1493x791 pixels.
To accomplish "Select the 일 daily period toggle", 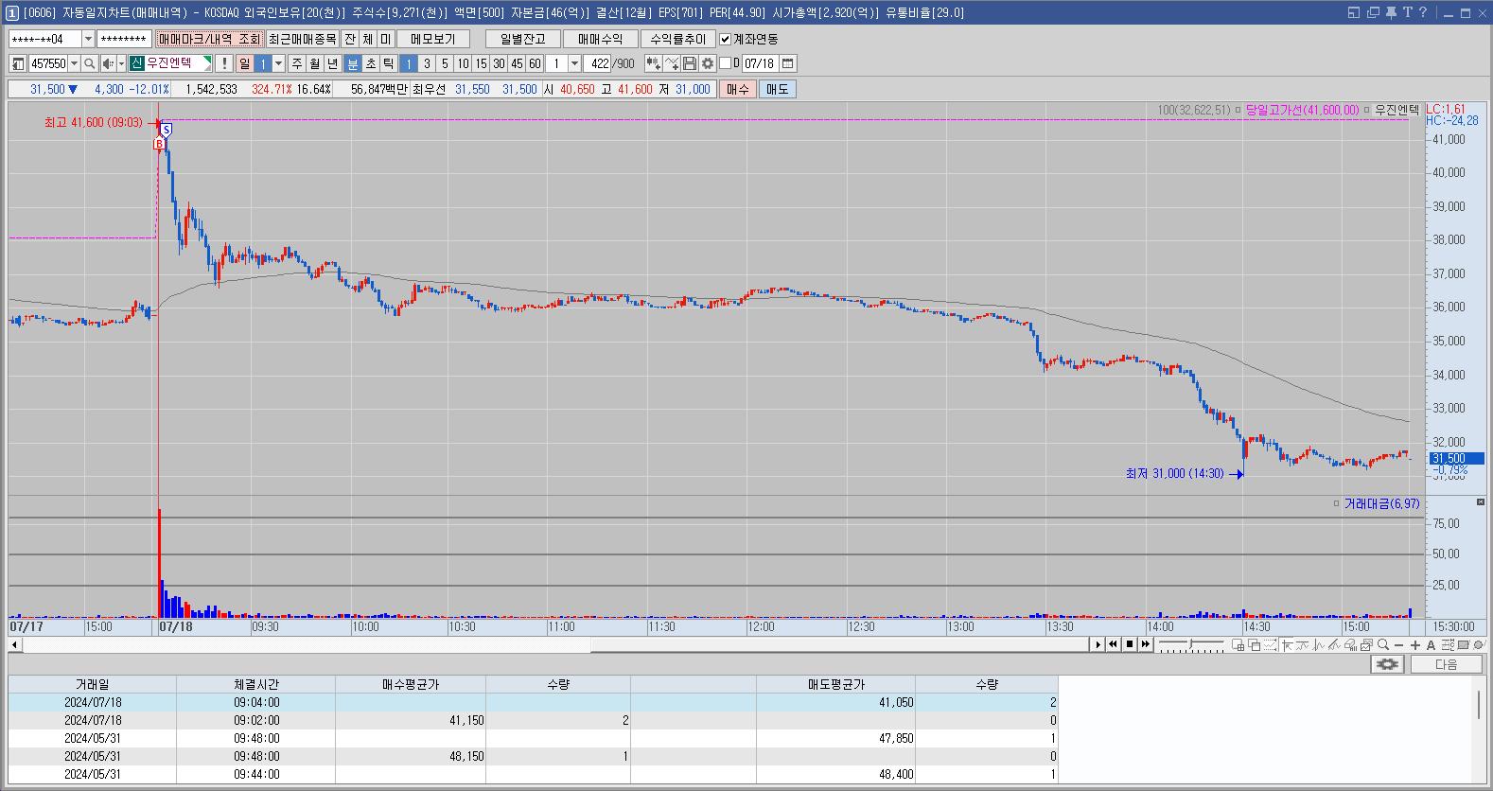I will pyautogui.click(x=245, y=63).
